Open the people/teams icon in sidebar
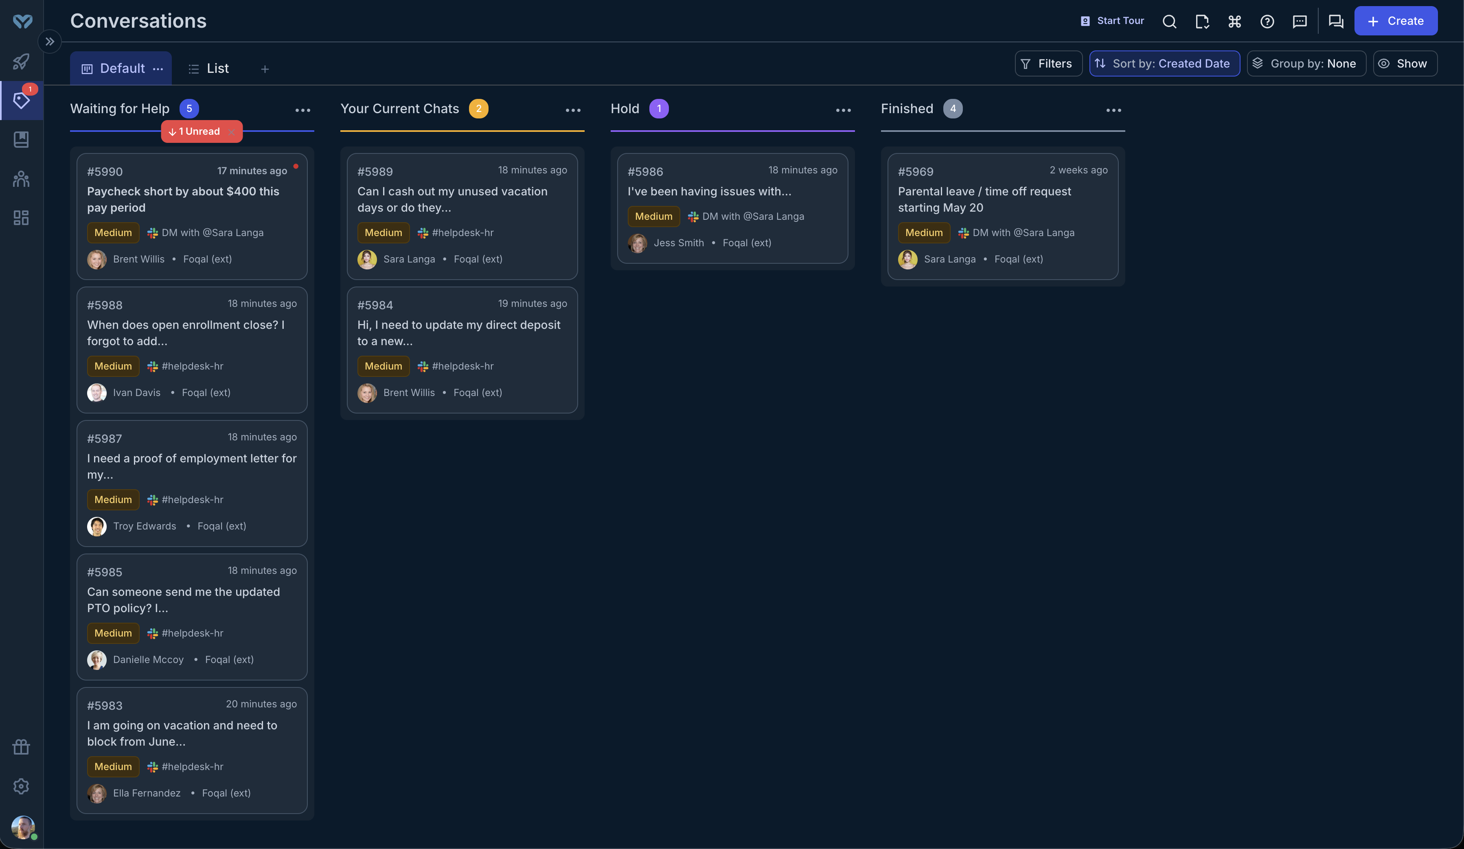Screen dimensions: 1464x849 tap(22, 179)
